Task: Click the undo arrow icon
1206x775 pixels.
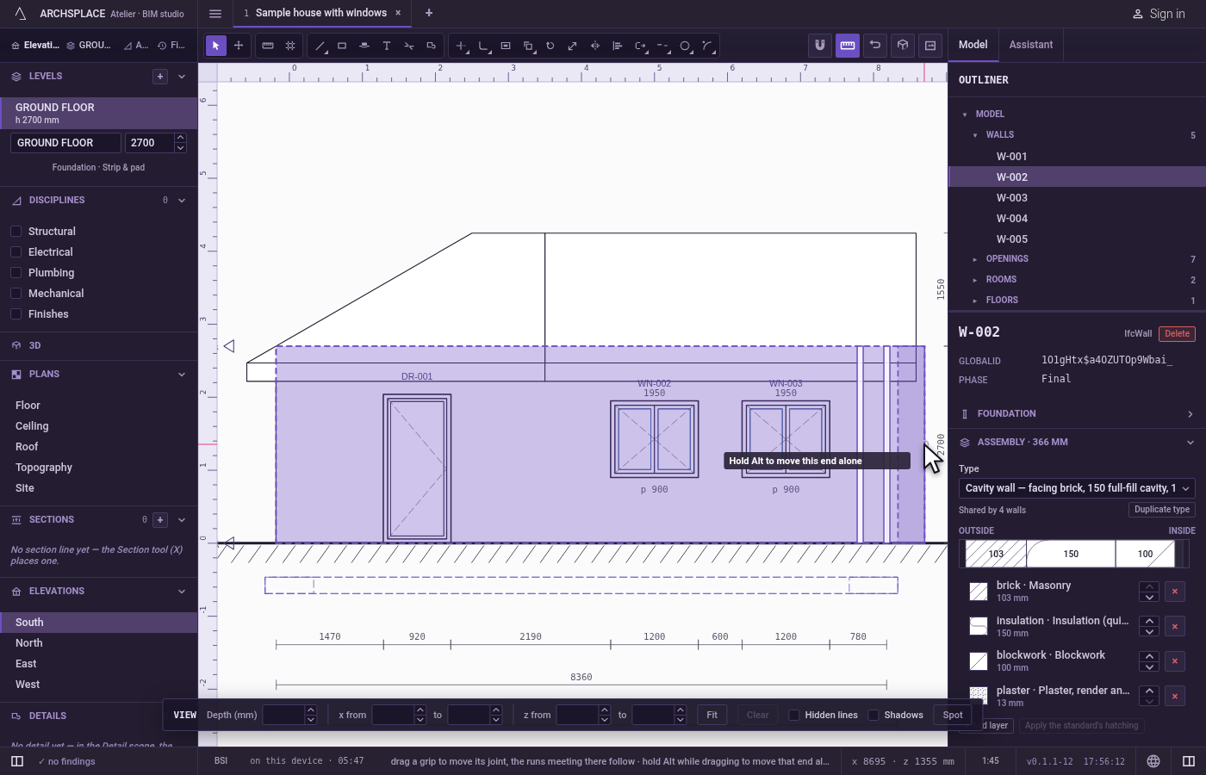Action: tap(875, 46)
